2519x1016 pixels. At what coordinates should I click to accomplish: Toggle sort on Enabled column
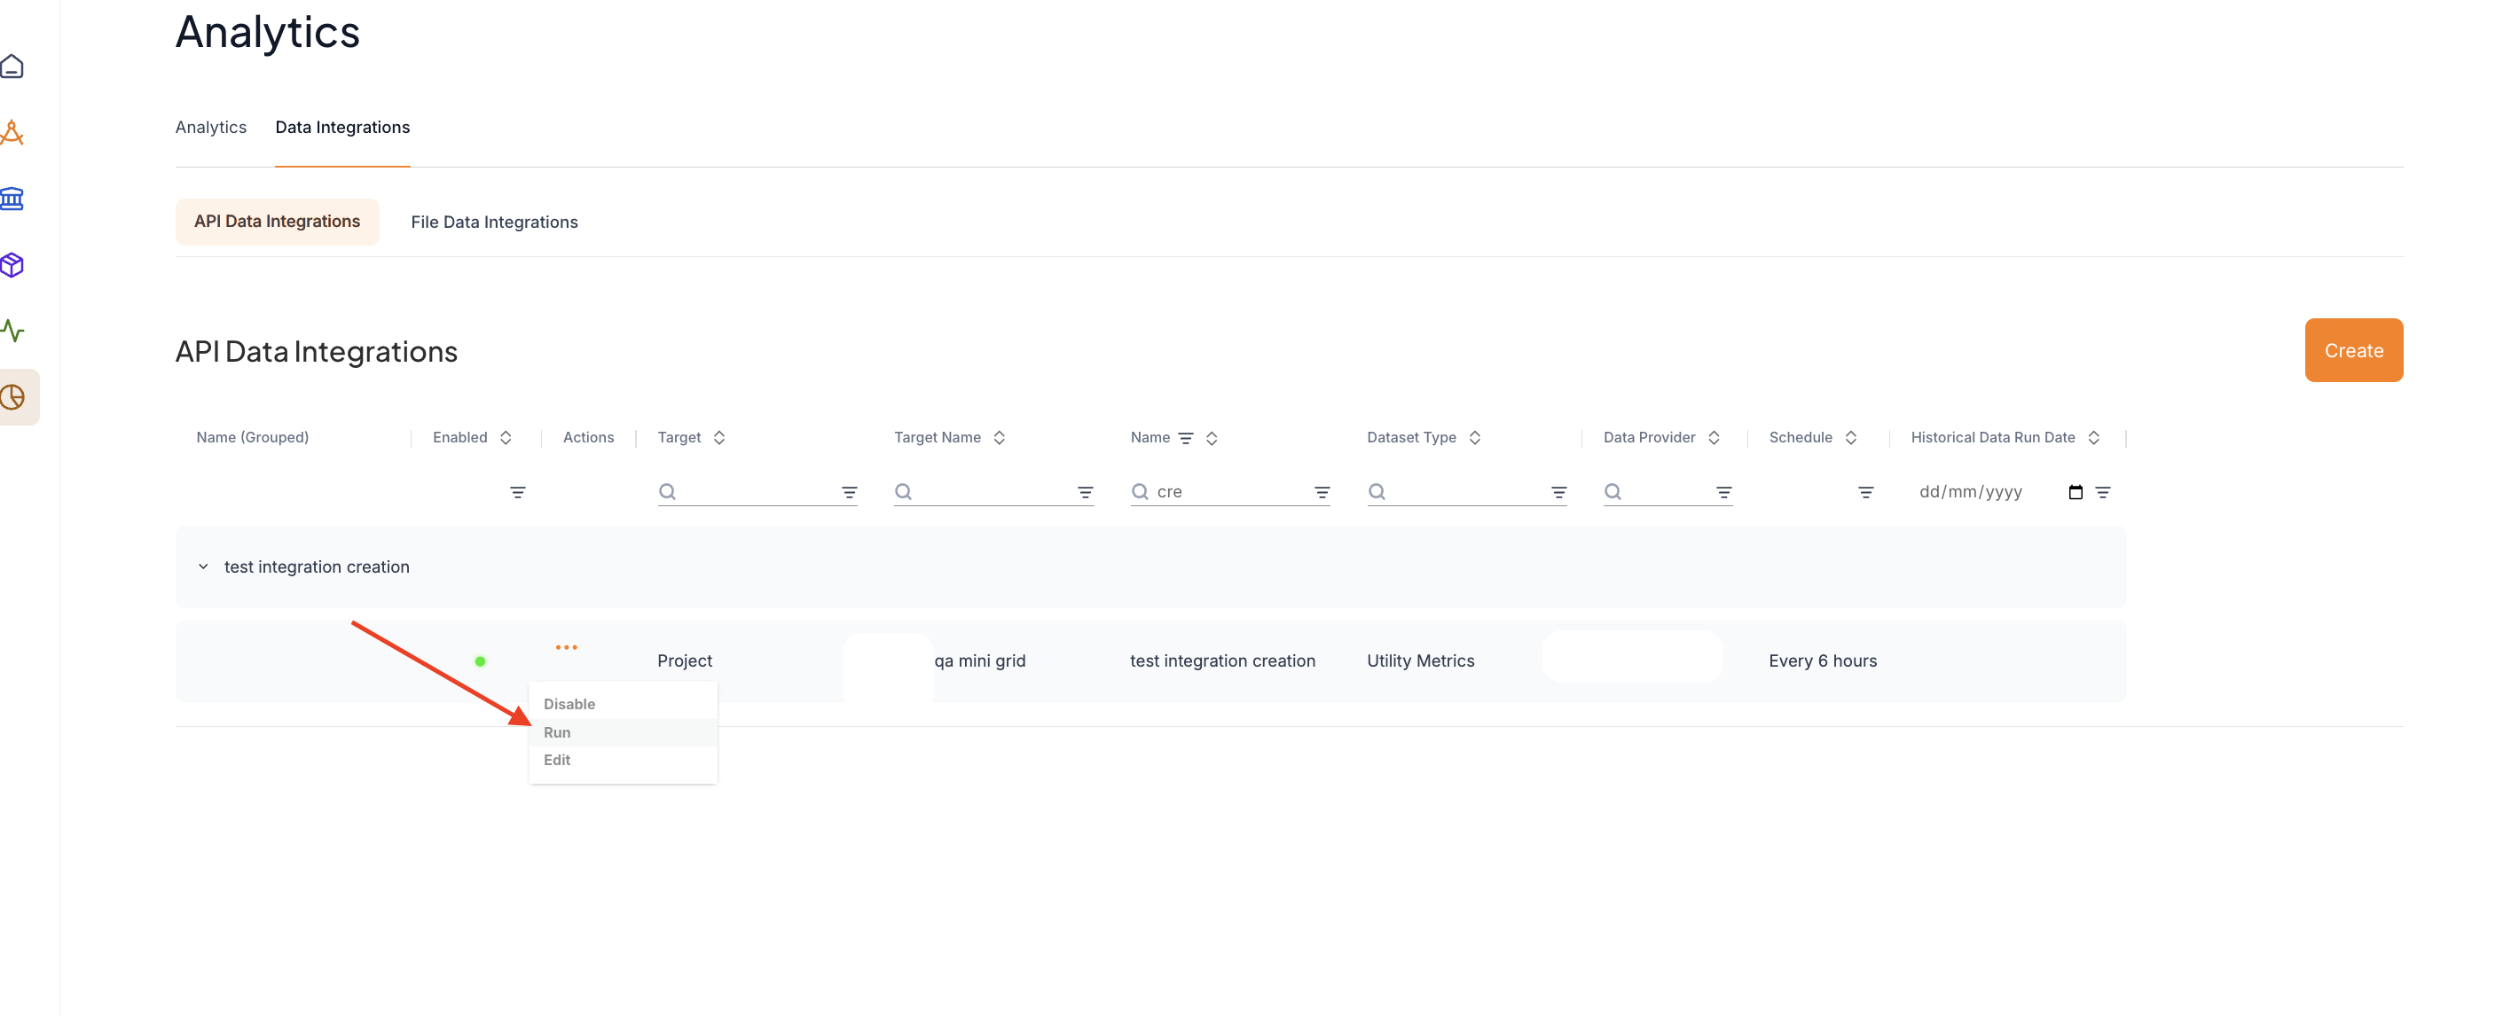pyautogui.click(x=506, y=437)
